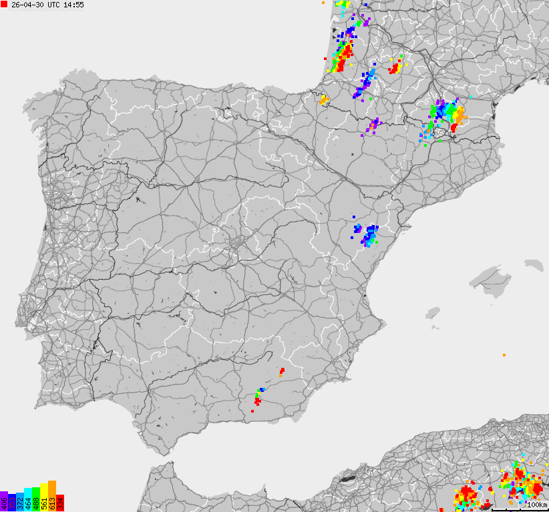Click the orange legend bar labeled 613
This screenshot has height=512, width=549.
pyautogui.click(x=52, y=497)
